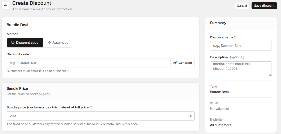
Task: Click the lightning bolt icon on Automatic
Action: coord(49,43)
